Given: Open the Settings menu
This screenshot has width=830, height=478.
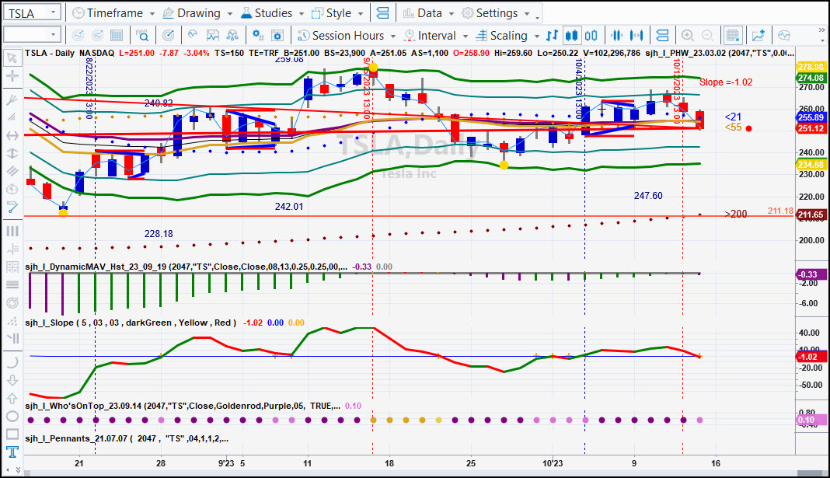Looking at the screenshot, I should pos(496,12).
